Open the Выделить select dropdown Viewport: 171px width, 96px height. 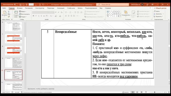158,17
